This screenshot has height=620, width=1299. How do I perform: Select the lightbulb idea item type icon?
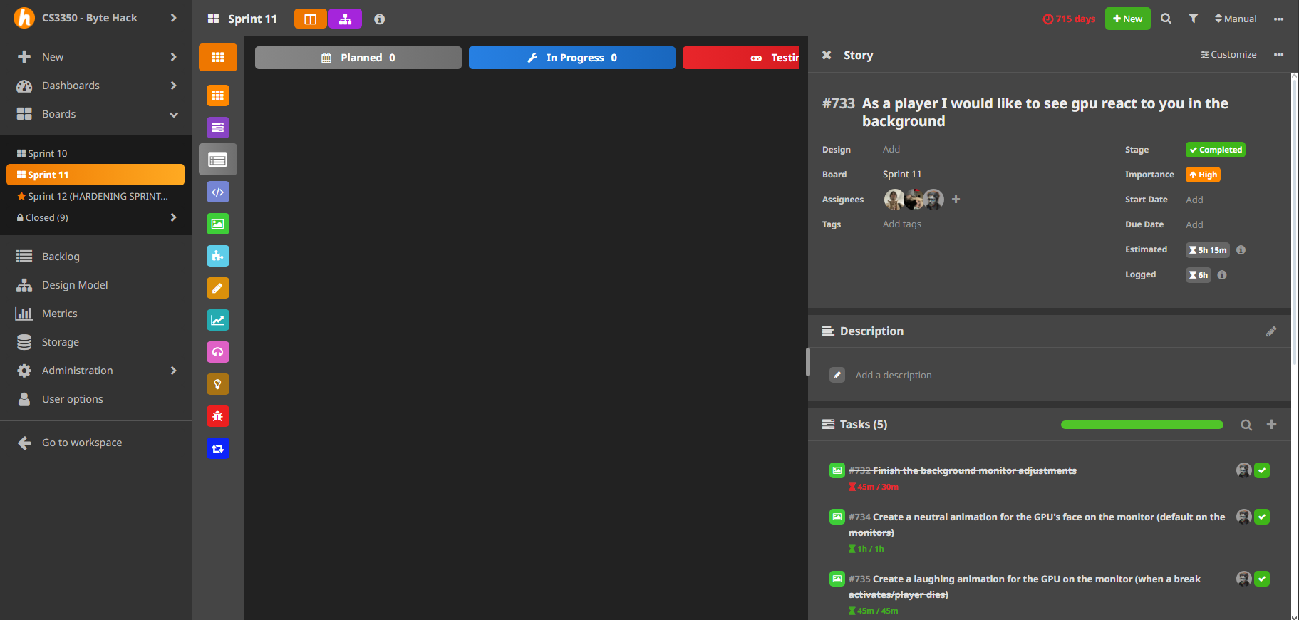coord(218,384)
